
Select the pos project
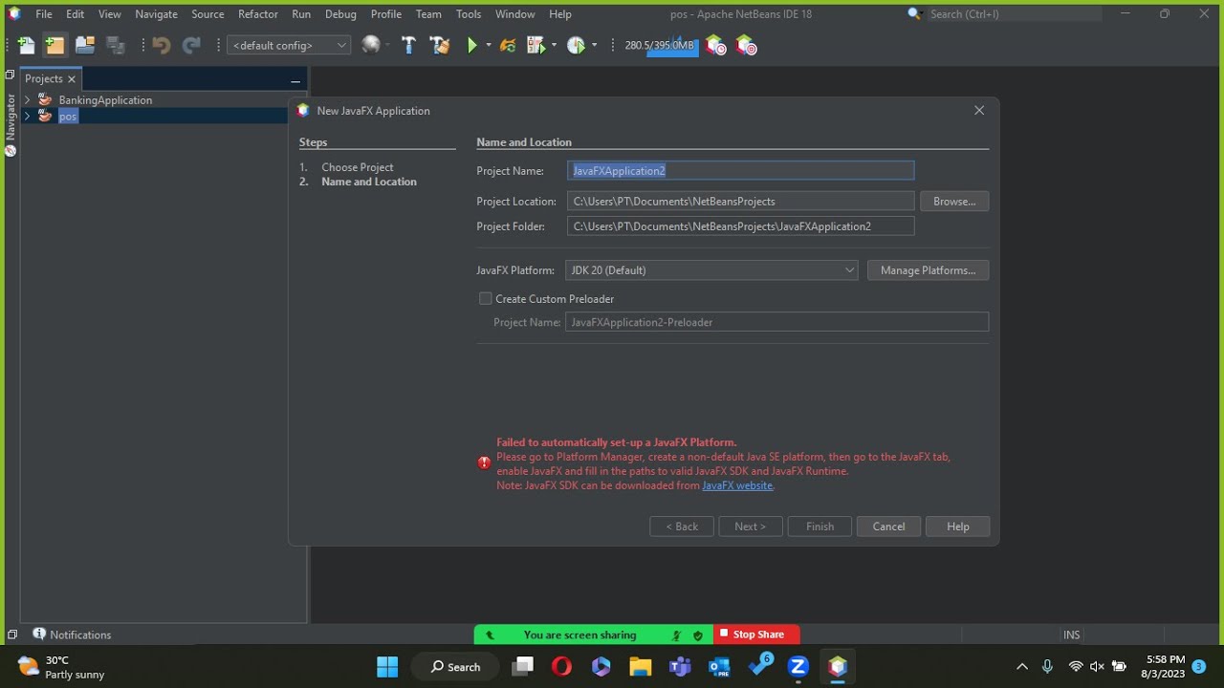tap(67, 116)
